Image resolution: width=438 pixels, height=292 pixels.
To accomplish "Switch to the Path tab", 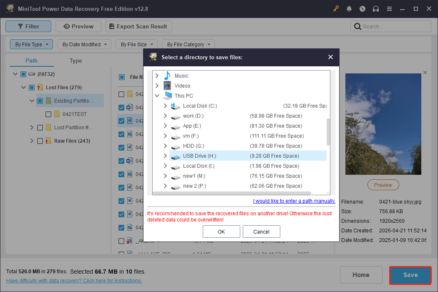I will pyautogui.click(x=31, y=60).
